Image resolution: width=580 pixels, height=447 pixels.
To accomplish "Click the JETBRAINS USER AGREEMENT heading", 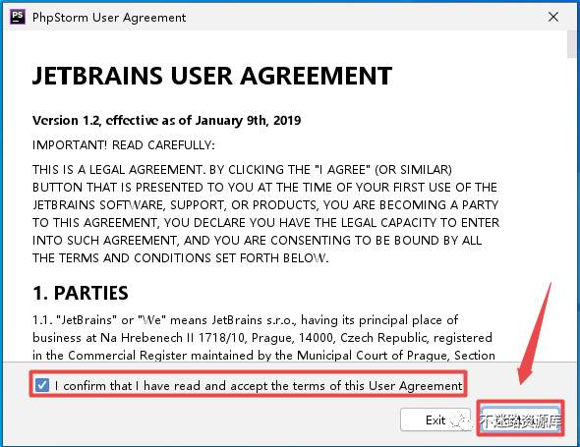I will click(x=212, y=76).
